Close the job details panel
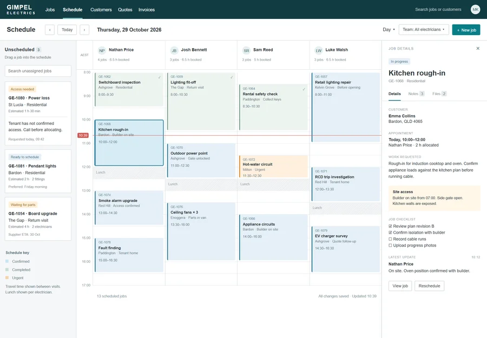The width and height of the screenshot is (487, 338). [x=478, y=49]
